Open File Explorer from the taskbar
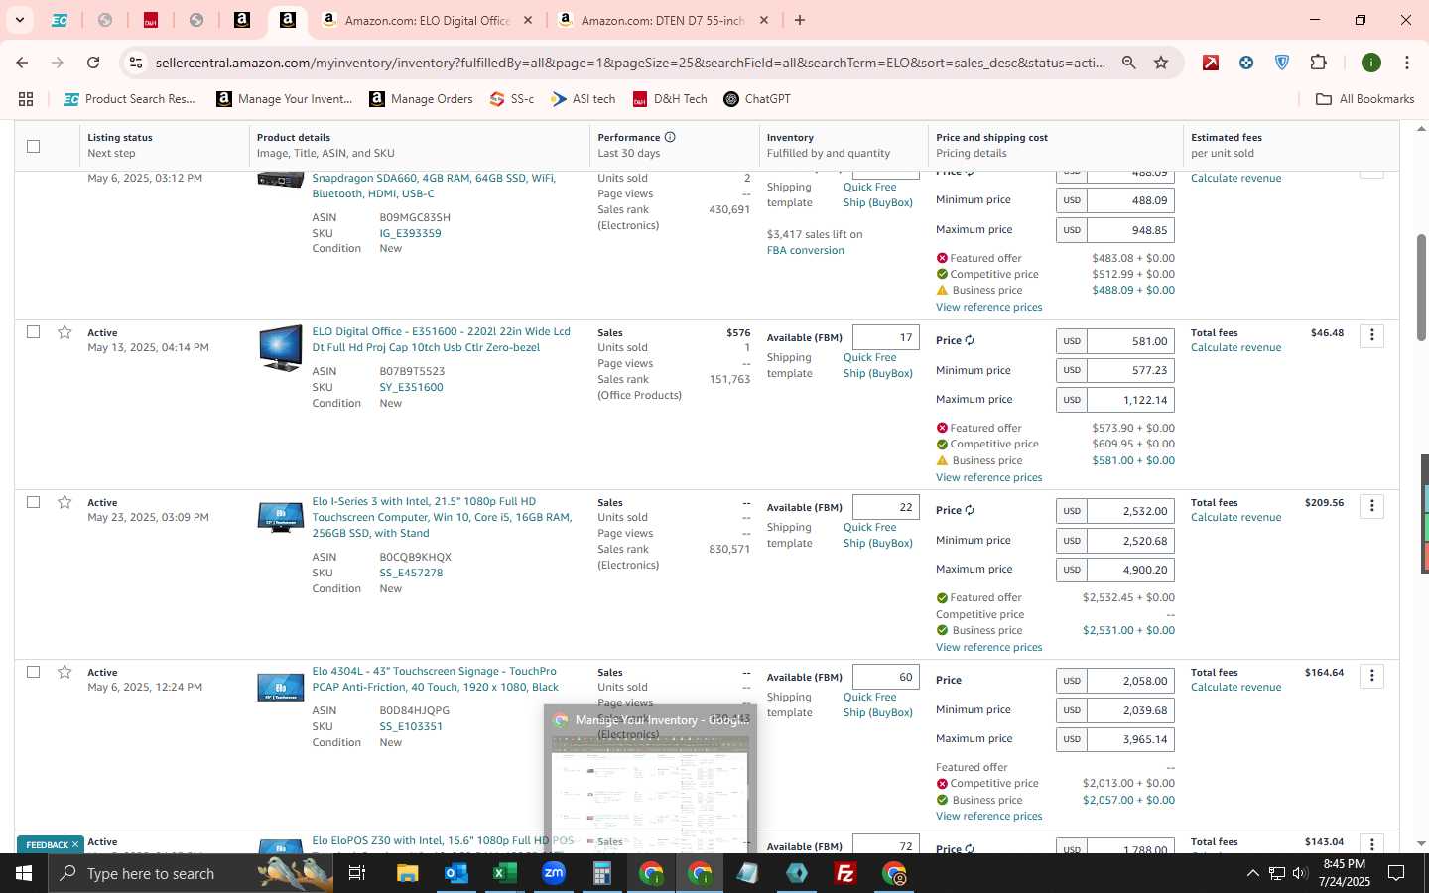Viewport: 1429px width, 893px height. 407,873
